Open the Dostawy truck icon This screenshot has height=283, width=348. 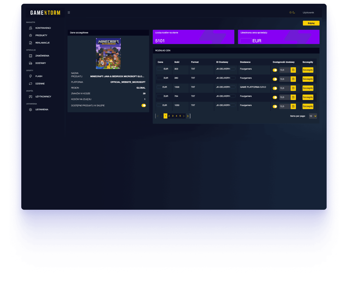[31, 63]
